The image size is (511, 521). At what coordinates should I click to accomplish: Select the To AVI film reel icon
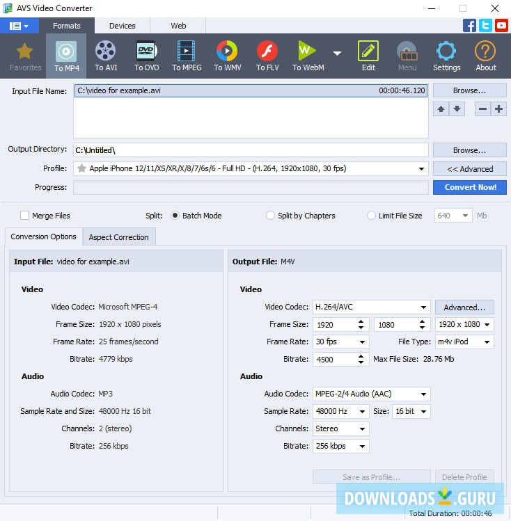[x=106, y=56]
